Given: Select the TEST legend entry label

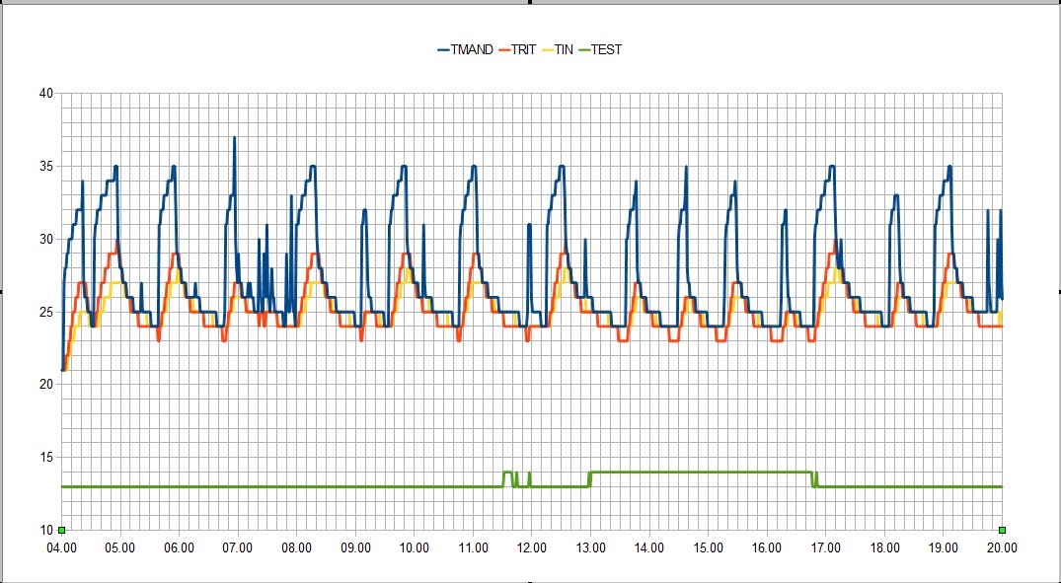Looking at the screenshot, I should (606, 49).
